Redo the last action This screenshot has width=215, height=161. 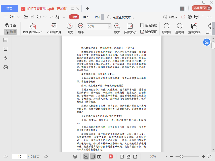tap(51, 17)
